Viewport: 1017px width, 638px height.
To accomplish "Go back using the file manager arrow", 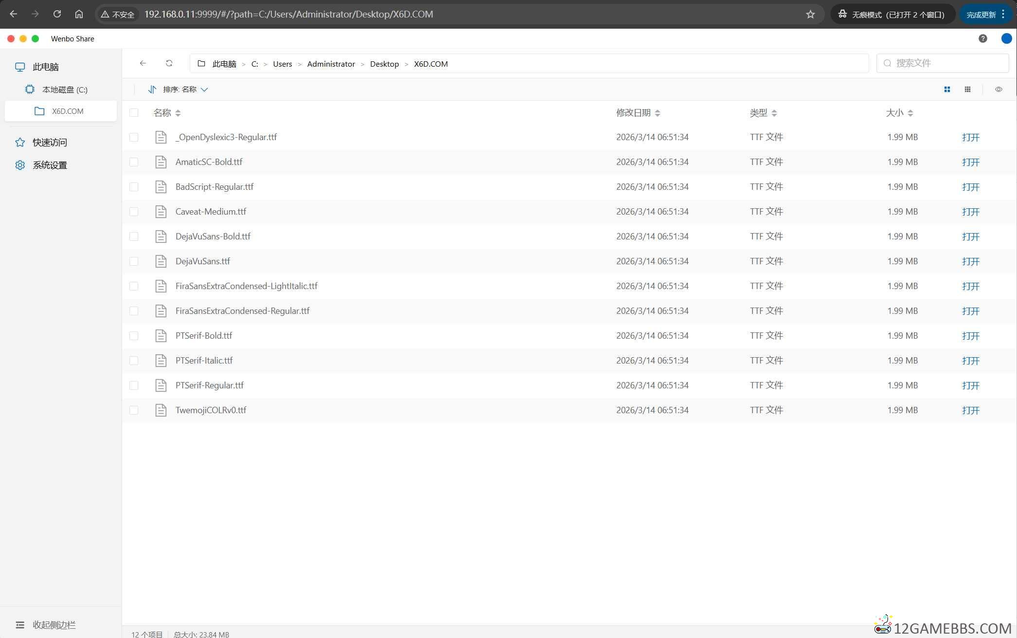I will click(143, 63).
